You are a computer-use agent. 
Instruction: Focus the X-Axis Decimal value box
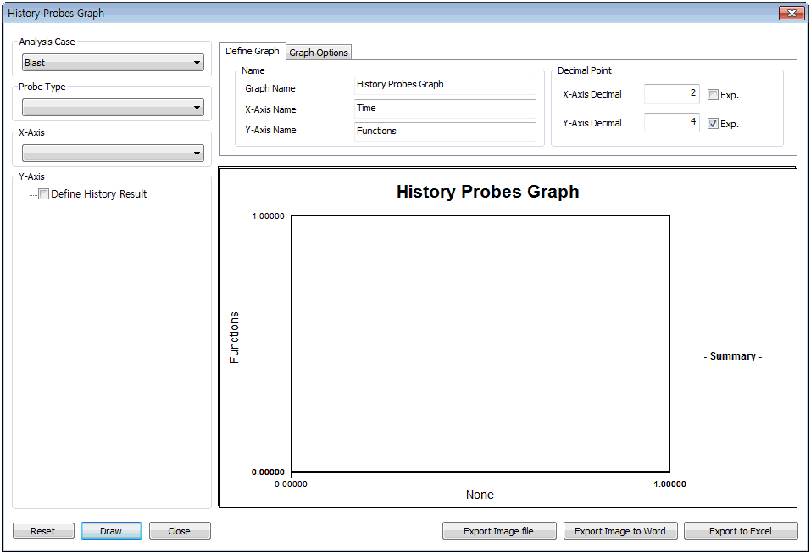[671, 94]
